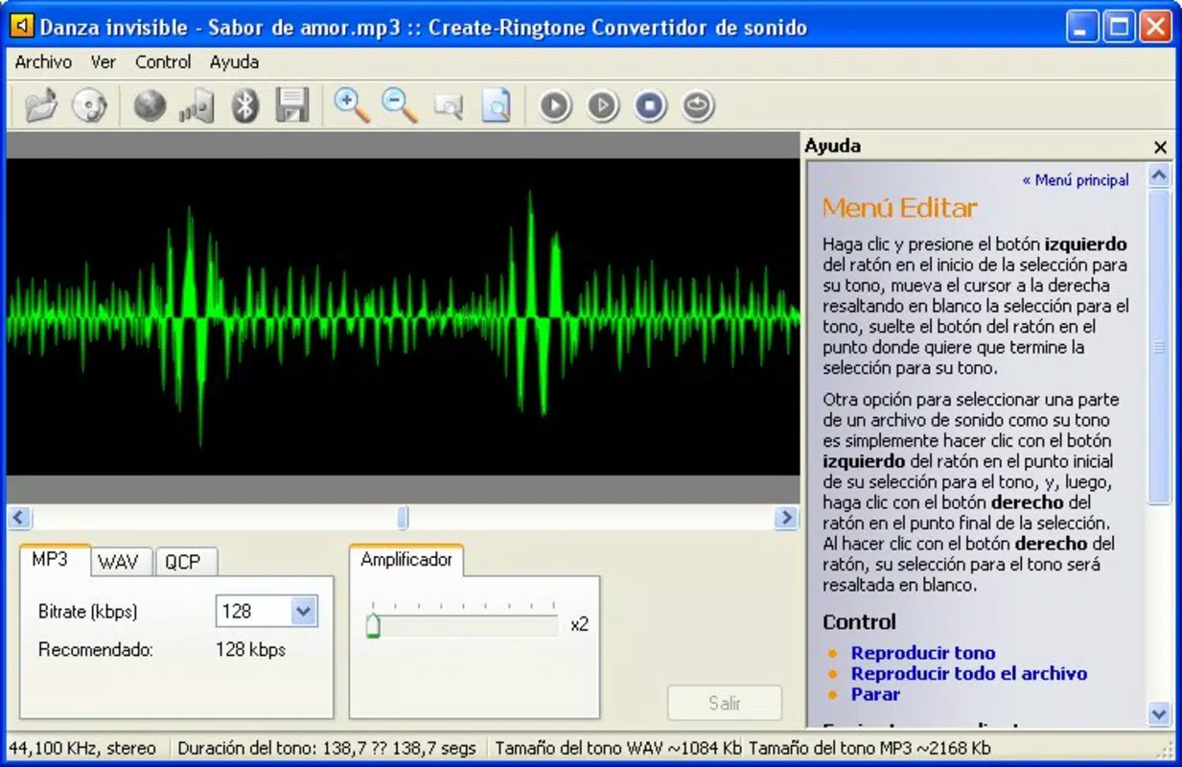
Task: Click the Recomendado: label
Action: pos(96,649)
